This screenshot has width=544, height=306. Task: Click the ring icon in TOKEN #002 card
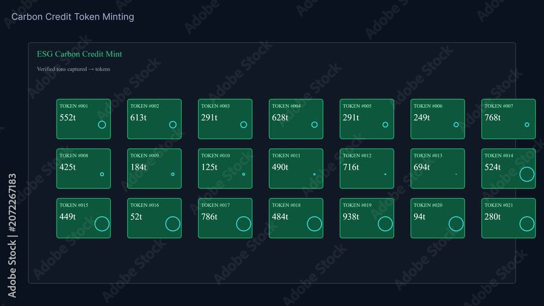point(172,125)
